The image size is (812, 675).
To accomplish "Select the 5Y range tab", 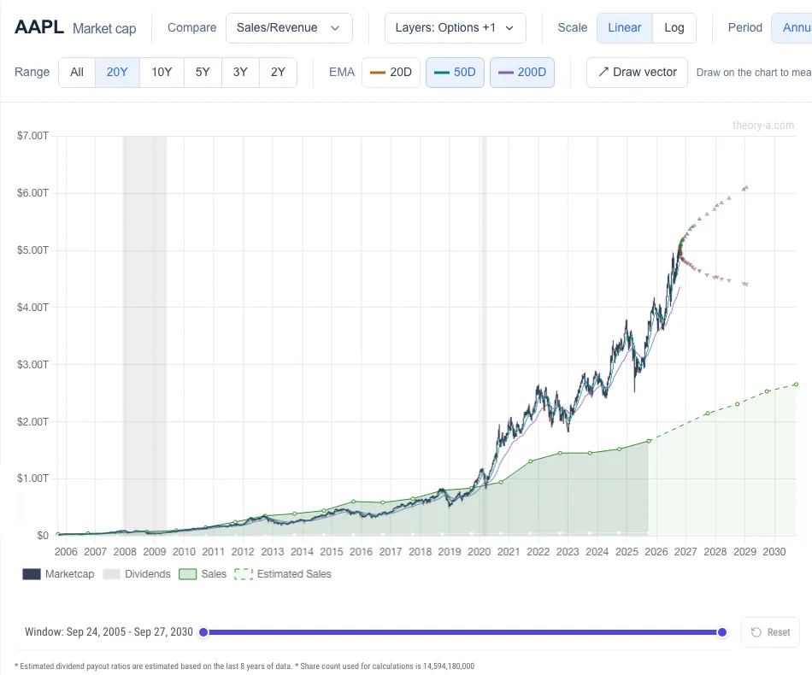I will tap(203, 73).
